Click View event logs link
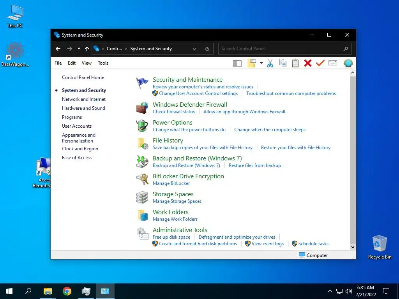399x299 pixels. click(267, 244)
